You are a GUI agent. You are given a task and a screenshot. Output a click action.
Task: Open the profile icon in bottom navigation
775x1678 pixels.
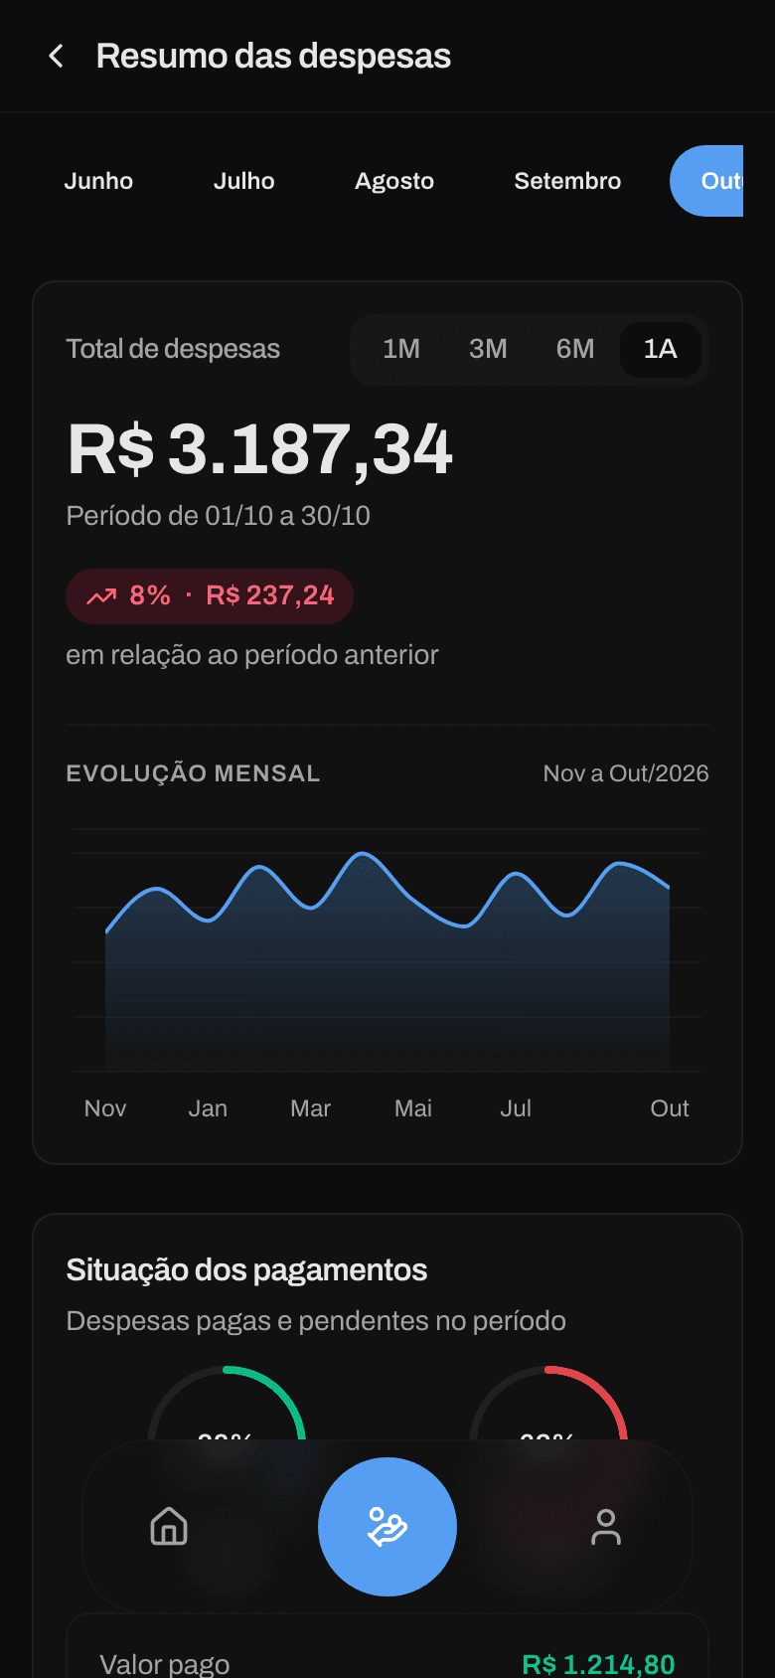(x=606, y=1526)
